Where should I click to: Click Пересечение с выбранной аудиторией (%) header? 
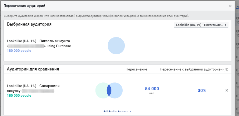point(194,70)
